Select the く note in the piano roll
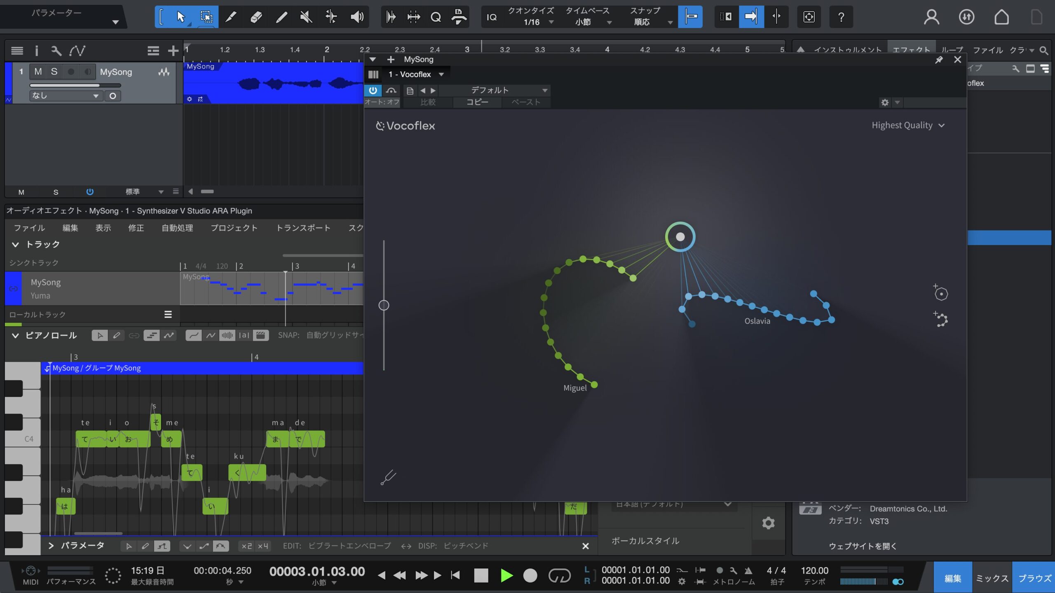The width and height of the screenshot is (1055, 593). tap(247, 473)
